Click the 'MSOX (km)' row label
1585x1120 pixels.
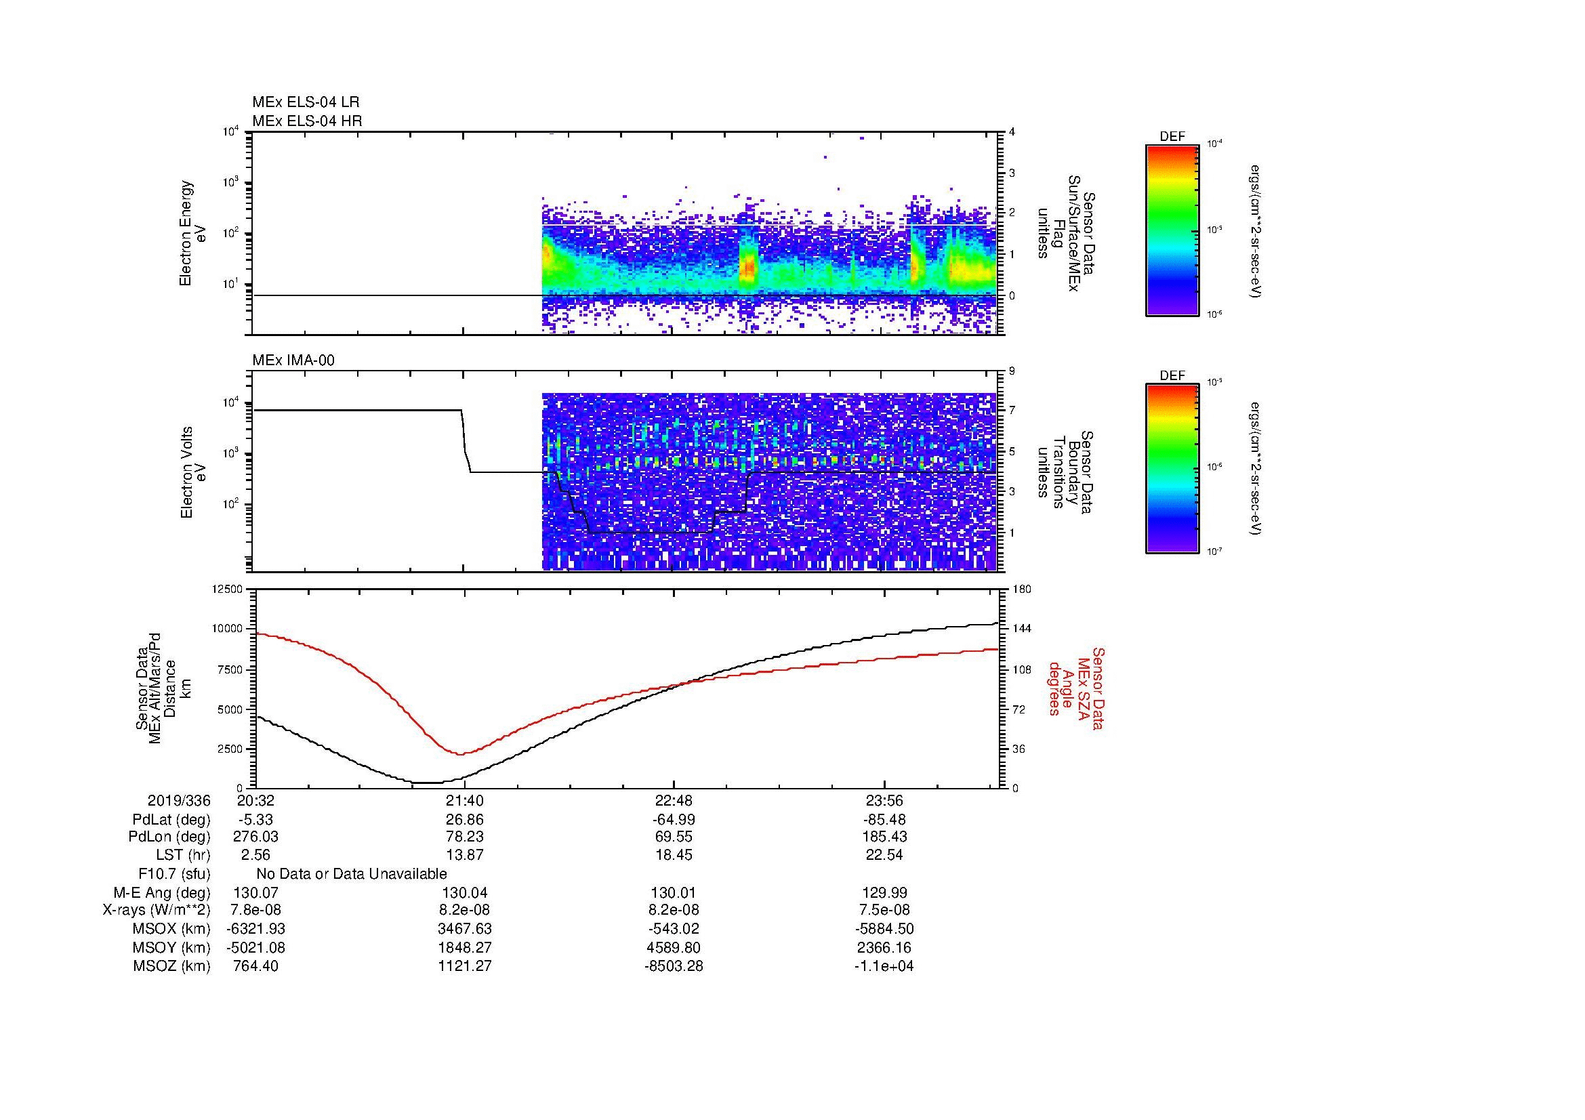[171, 929]
